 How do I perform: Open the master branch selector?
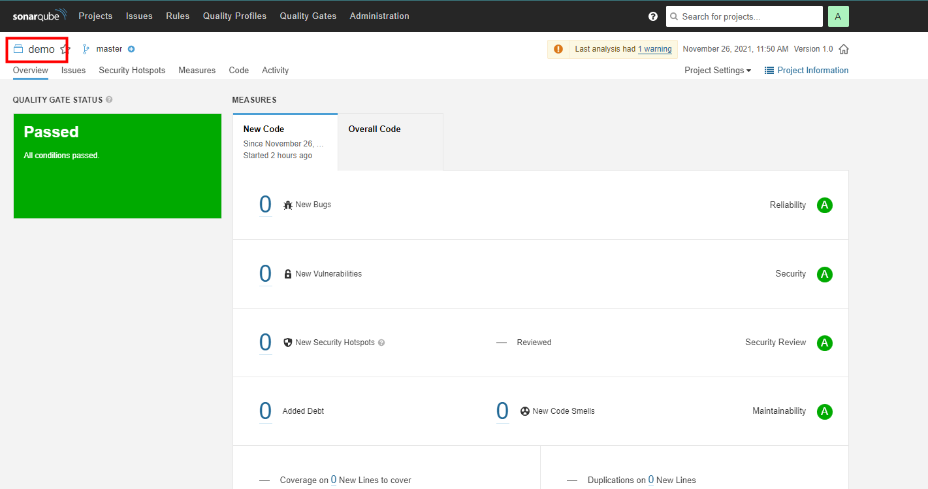pos(109,49)
